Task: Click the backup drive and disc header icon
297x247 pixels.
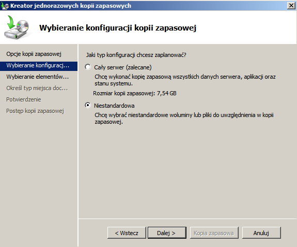Action: (17, 27)
